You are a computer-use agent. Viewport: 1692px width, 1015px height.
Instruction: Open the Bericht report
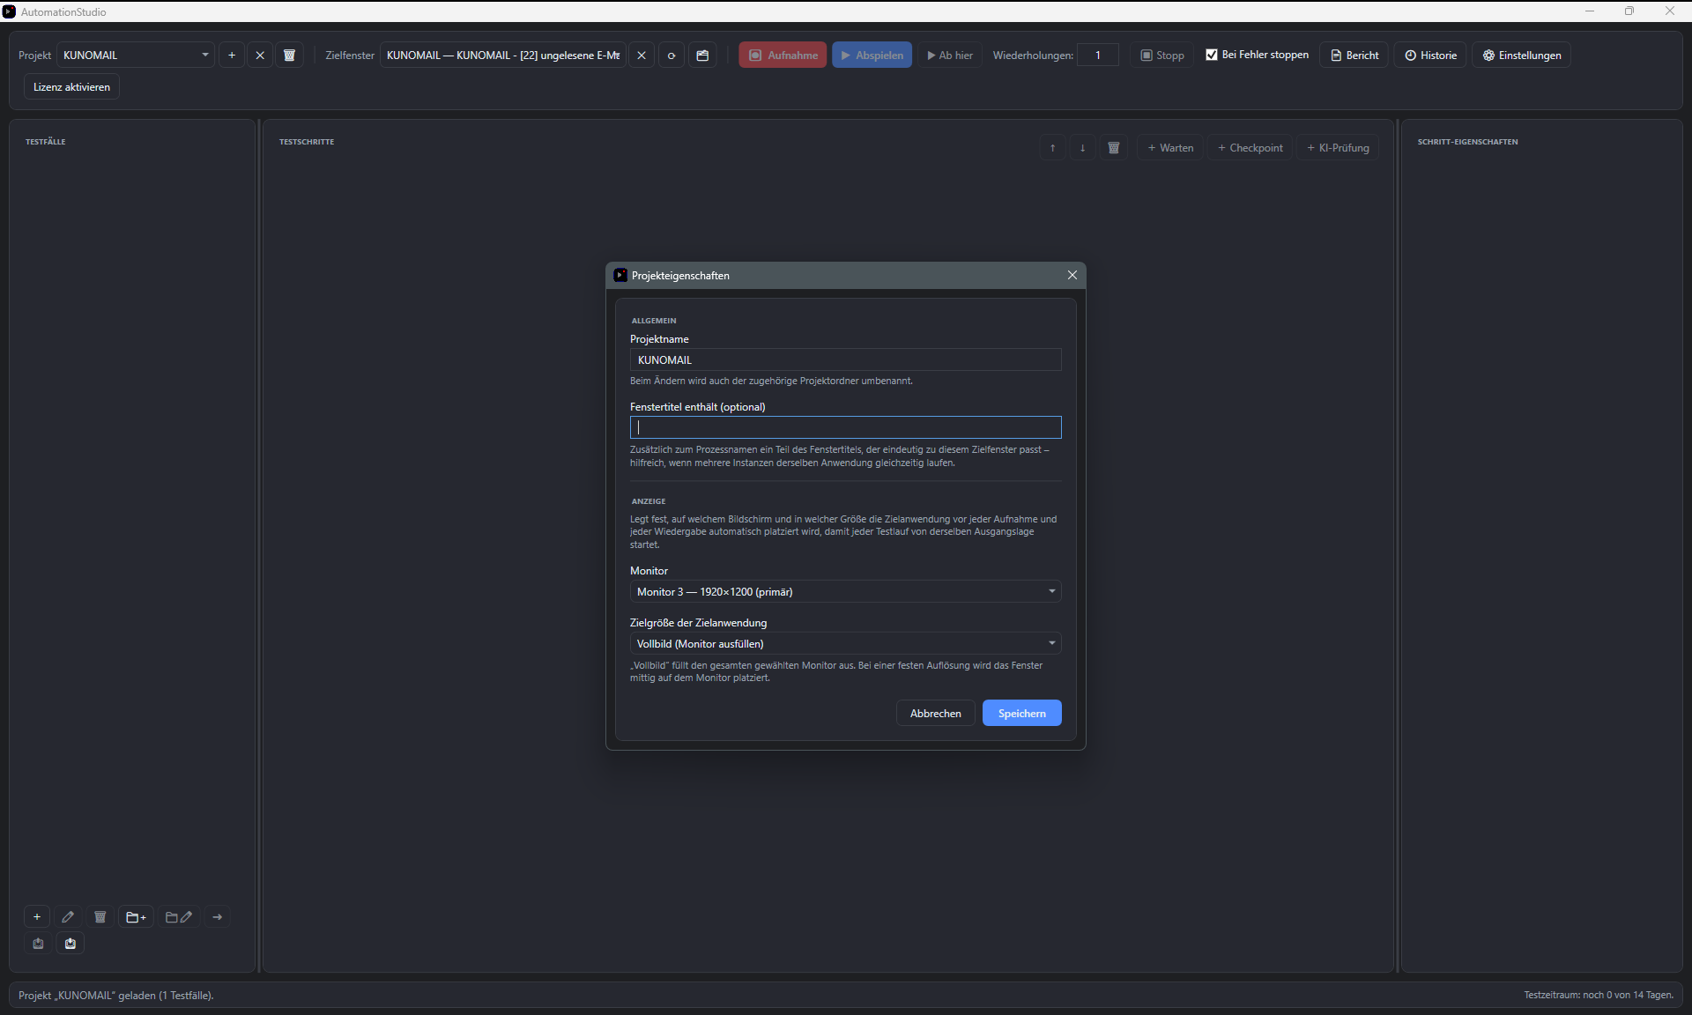1354,55
